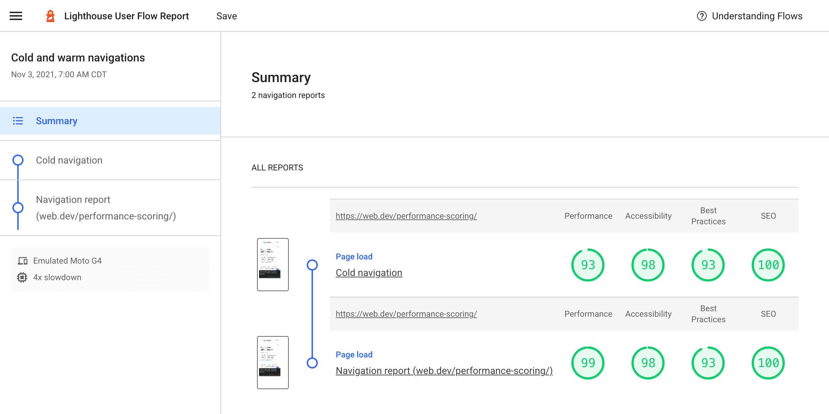This screenshot has height=414, width=829.
Task: Click the Save button
Action: [x=227, y=16]
